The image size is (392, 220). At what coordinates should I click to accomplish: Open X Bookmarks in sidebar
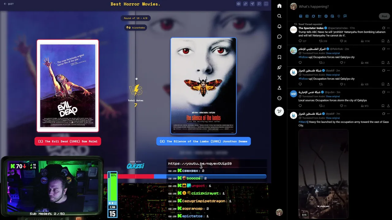point(279,57)
